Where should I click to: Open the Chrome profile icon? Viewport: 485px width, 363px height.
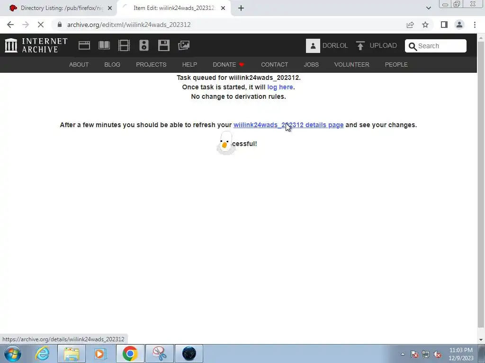tap(459, 25)
